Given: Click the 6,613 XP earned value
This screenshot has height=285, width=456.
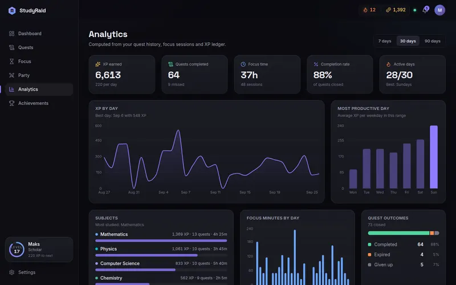Looking at the screenshot, I should [108, 75].
